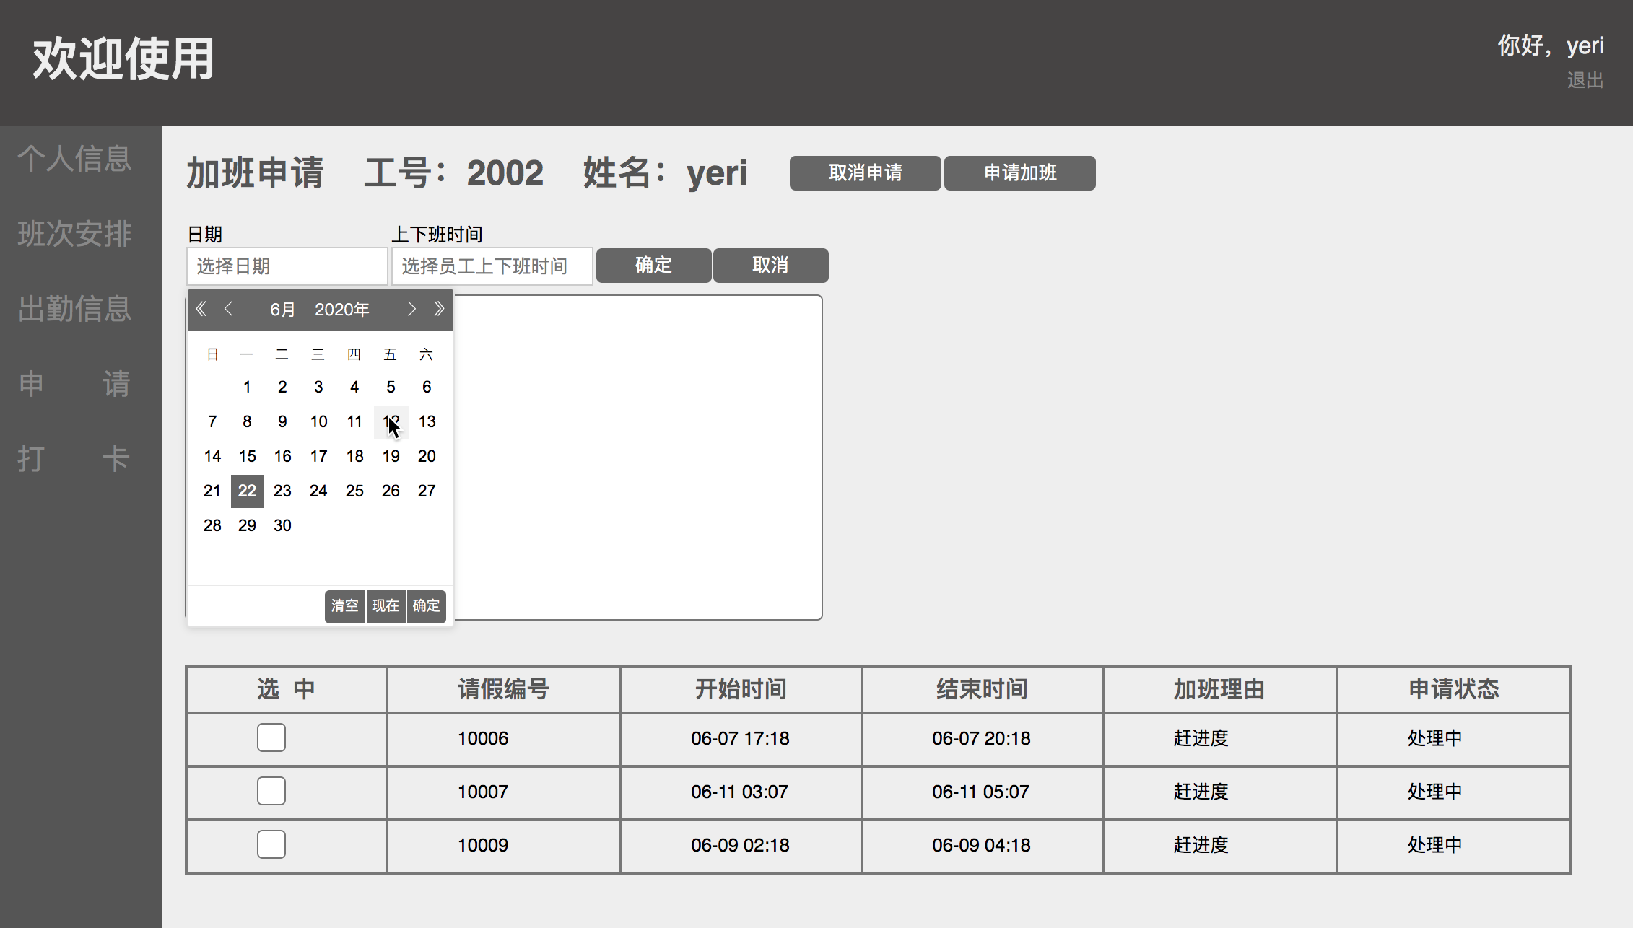1633x928 pixels.
Task: Open 个人信息 in the sidebar
Action: (x=75, y=159)
